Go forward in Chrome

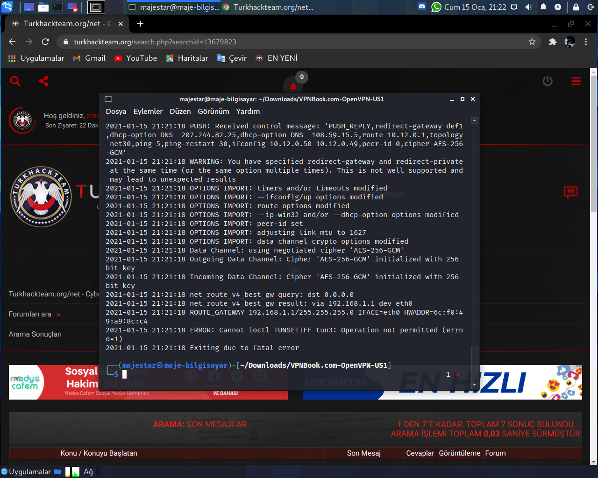29,42
